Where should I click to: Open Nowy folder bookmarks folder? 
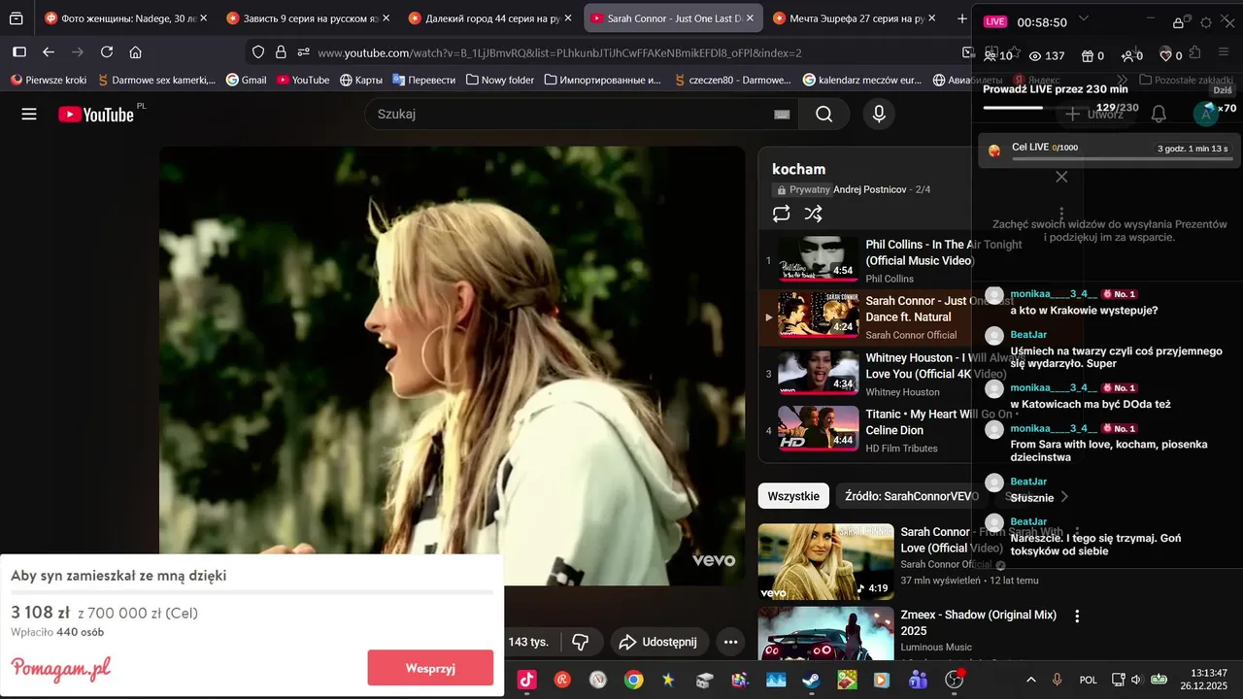coord(500,80)
